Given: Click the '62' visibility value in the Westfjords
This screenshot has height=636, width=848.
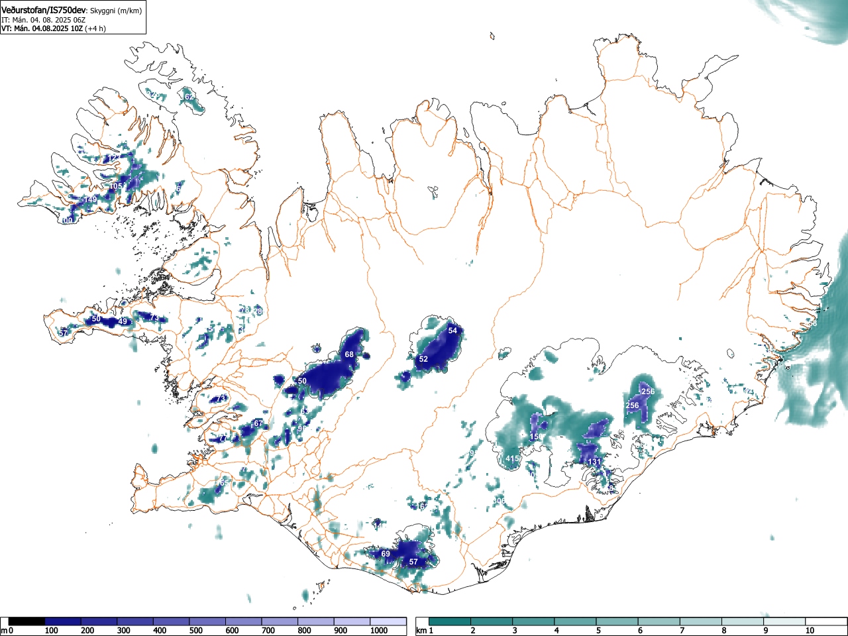Looking at the screenshot, I should pyautogui.click(x=189, y=97).
